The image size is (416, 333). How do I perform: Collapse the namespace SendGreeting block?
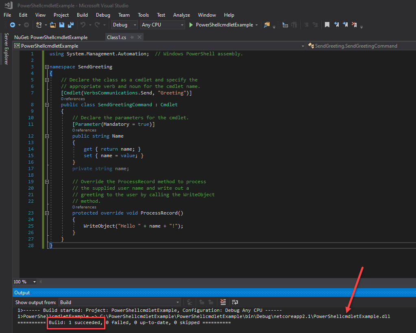47,67
